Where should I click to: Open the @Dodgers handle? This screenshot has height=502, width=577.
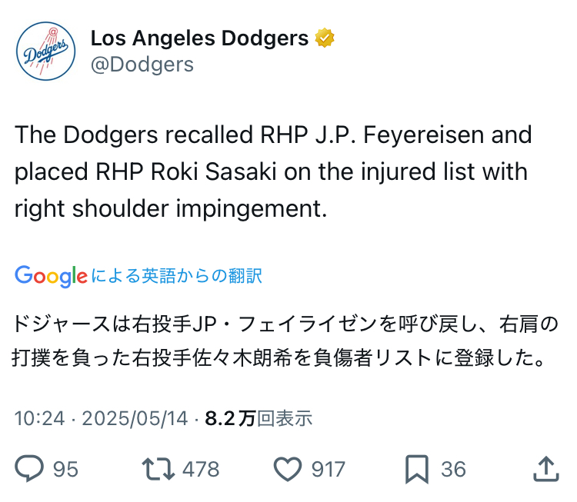(142, 65)
